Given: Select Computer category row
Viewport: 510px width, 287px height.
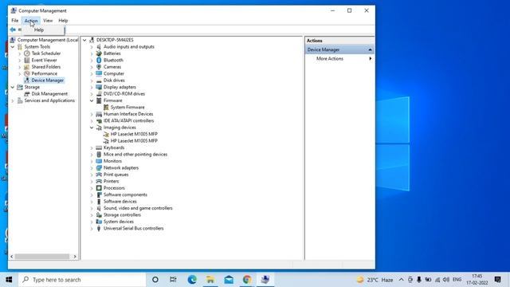Looking at the screenshot, I should coord(113,73).
